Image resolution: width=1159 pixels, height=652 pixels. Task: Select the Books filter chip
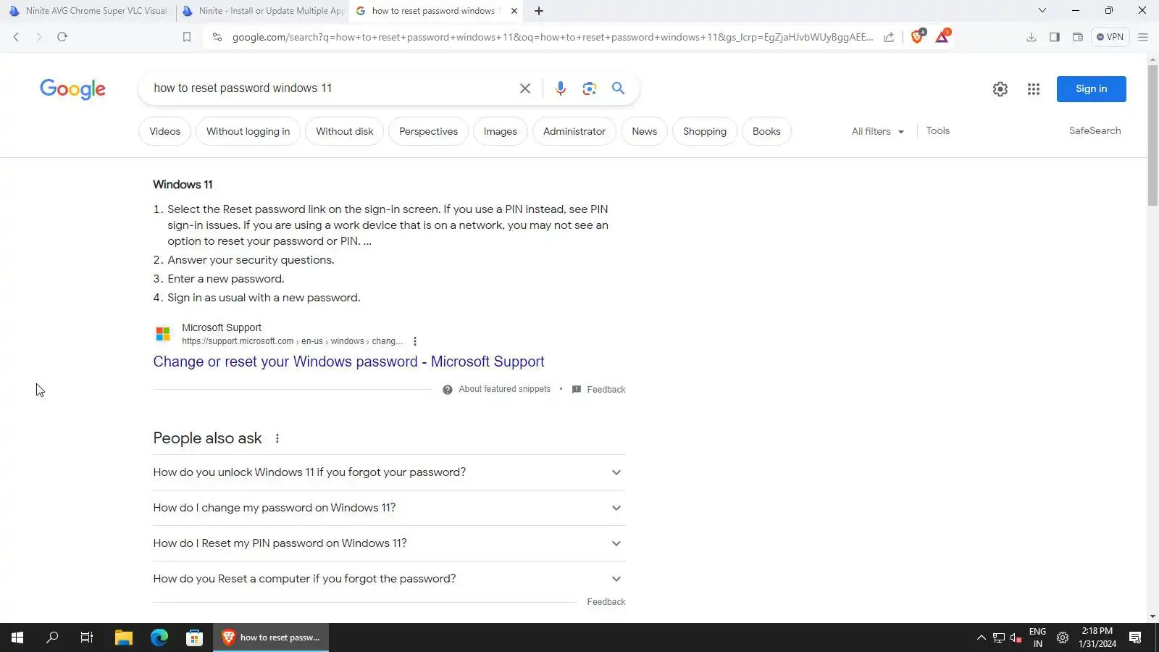point(766,131)
